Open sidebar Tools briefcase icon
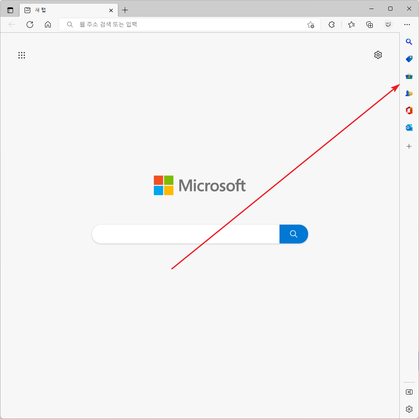The image size is (419, 419). (409, 77)
